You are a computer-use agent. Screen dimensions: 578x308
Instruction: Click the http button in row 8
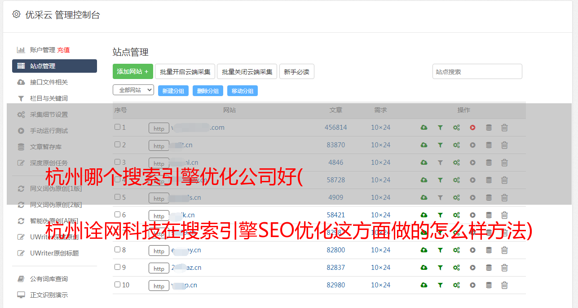(159, 251)
